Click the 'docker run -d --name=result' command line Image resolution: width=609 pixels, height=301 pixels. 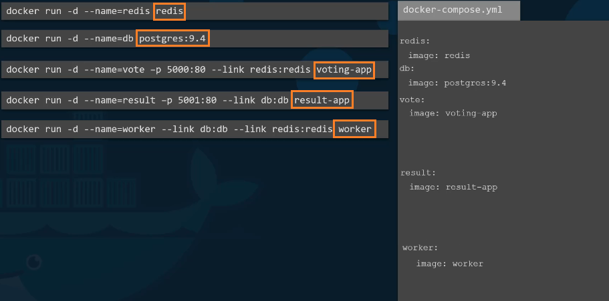[195, 101]
